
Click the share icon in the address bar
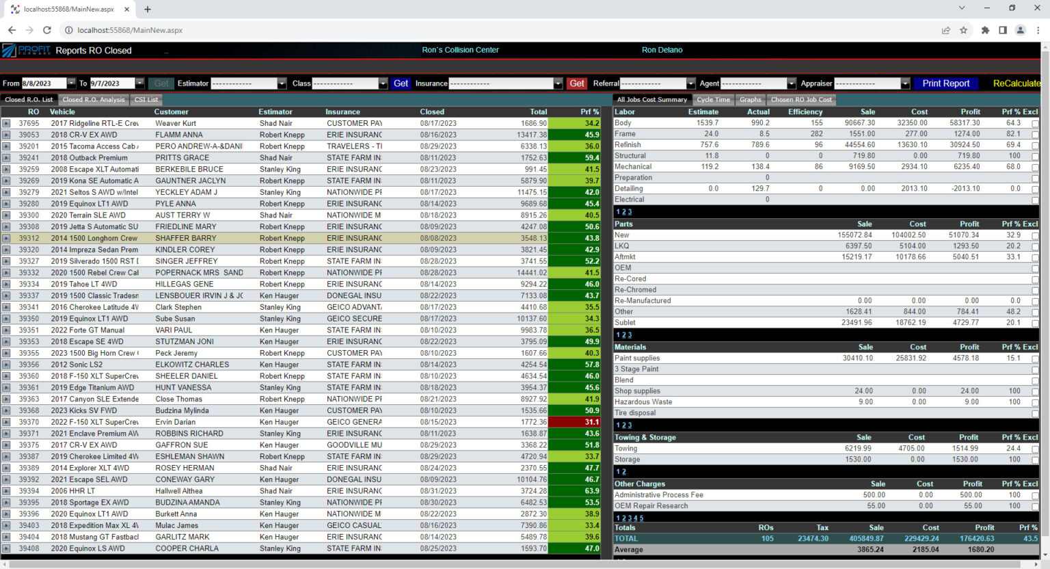[x=945, y=30]
